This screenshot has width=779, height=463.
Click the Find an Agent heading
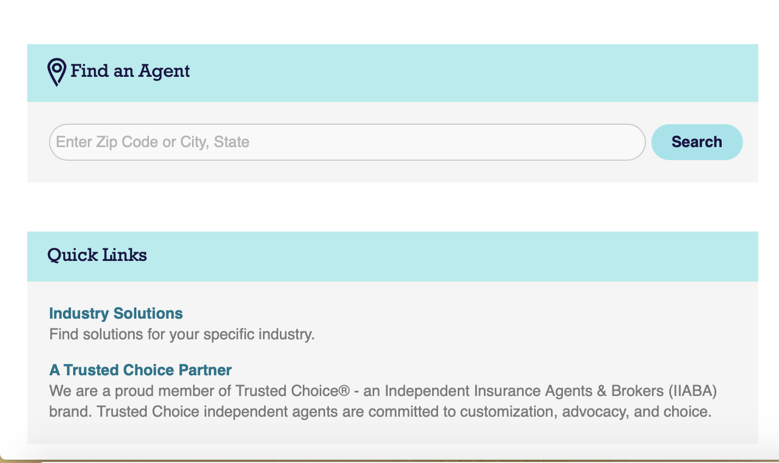click(x=130, y=71)
